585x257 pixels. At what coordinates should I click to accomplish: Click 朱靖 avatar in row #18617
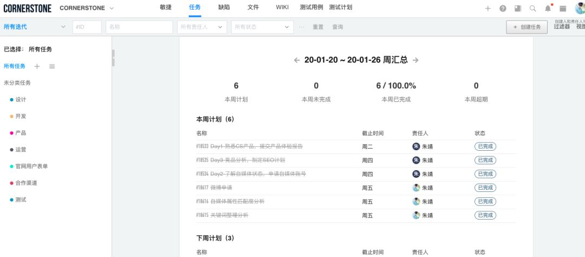pos(416,188)
